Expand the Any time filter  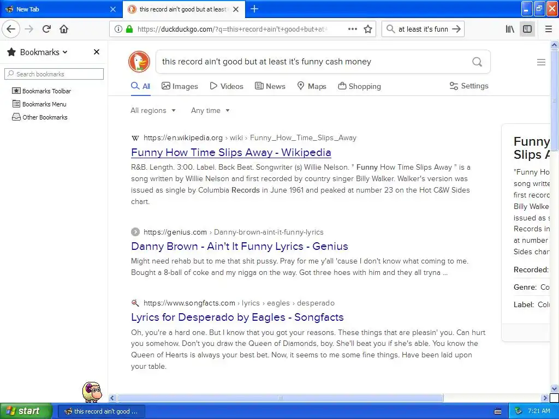click(x=210, y=110)
